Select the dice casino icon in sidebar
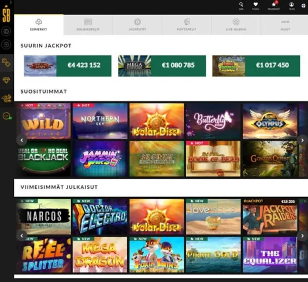This screenshot has width=308, height=282. [x=6, y=62]
